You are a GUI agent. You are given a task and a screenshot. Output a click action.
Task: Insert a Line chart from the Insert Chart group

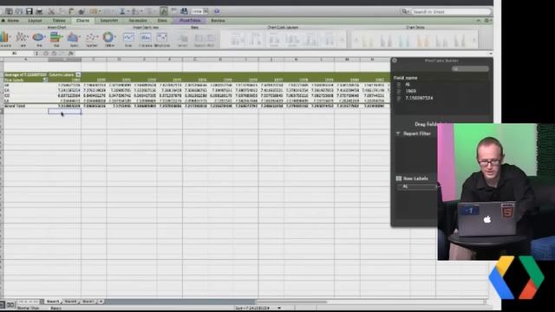point(23,39)
